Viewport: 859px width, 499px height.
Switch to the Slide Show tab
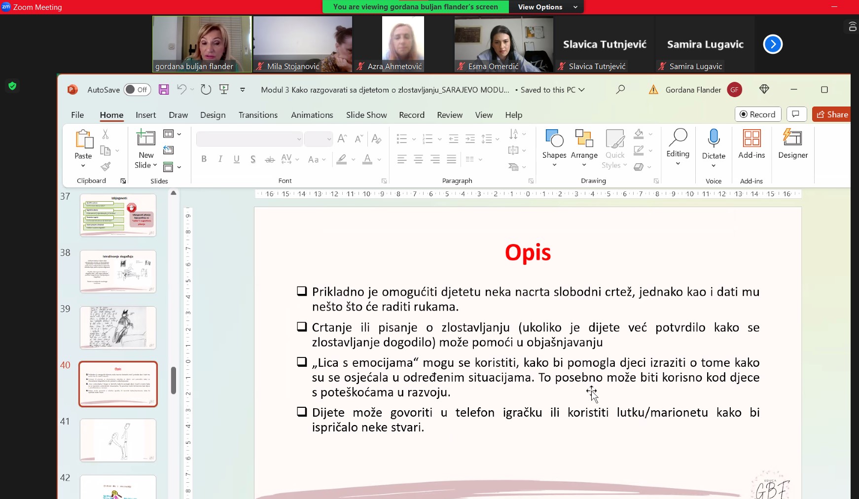coord(366,115)
